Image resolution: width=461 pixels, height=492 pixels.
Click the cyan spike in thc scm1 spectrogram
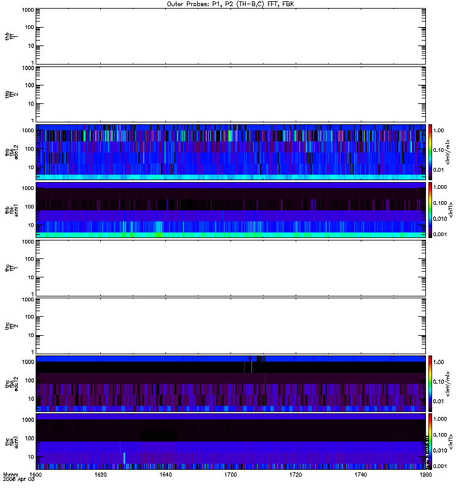(x=124, y=458)
